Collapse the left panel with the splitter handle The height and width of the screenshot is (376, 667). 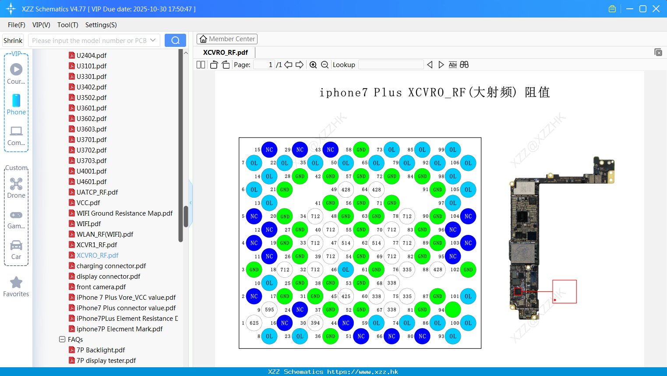(191, 202)
